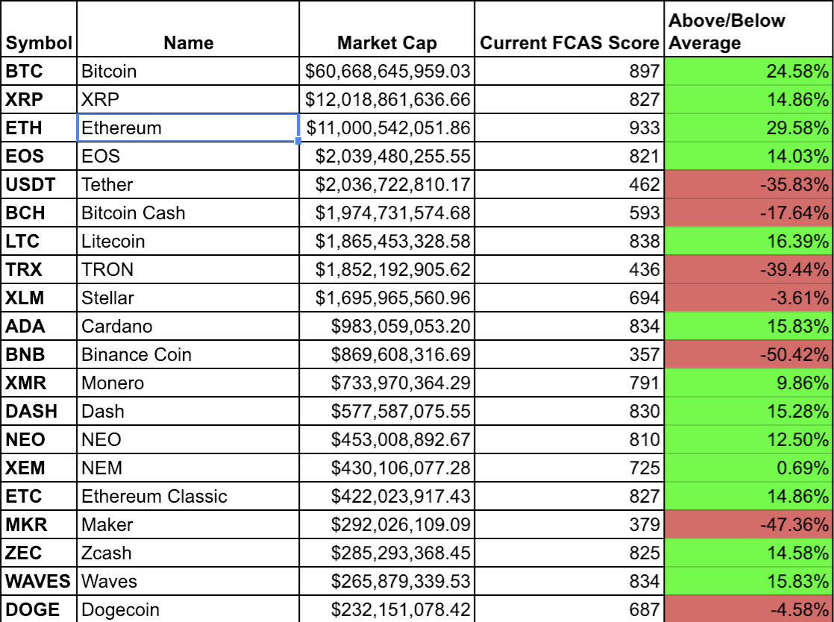Select the FCAS score 933 cell
This screenshot has width=834, height=622.
pyautogui.click(x=569, y=128)
